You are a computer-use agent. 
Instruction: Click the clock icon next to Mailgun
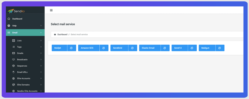coord(220,48)
